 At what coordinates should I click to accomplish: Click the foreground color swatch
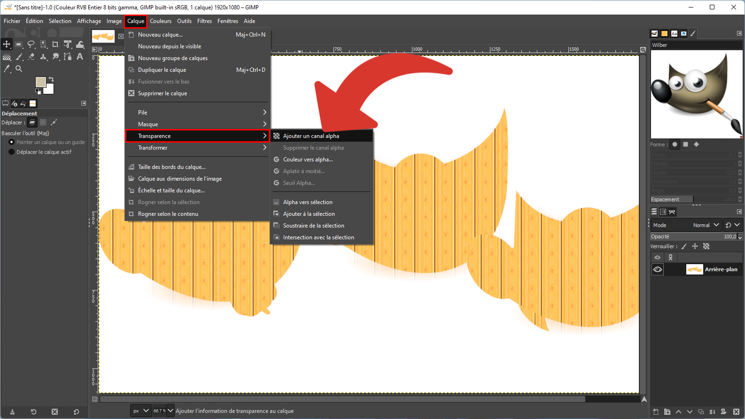click(40, 82)
